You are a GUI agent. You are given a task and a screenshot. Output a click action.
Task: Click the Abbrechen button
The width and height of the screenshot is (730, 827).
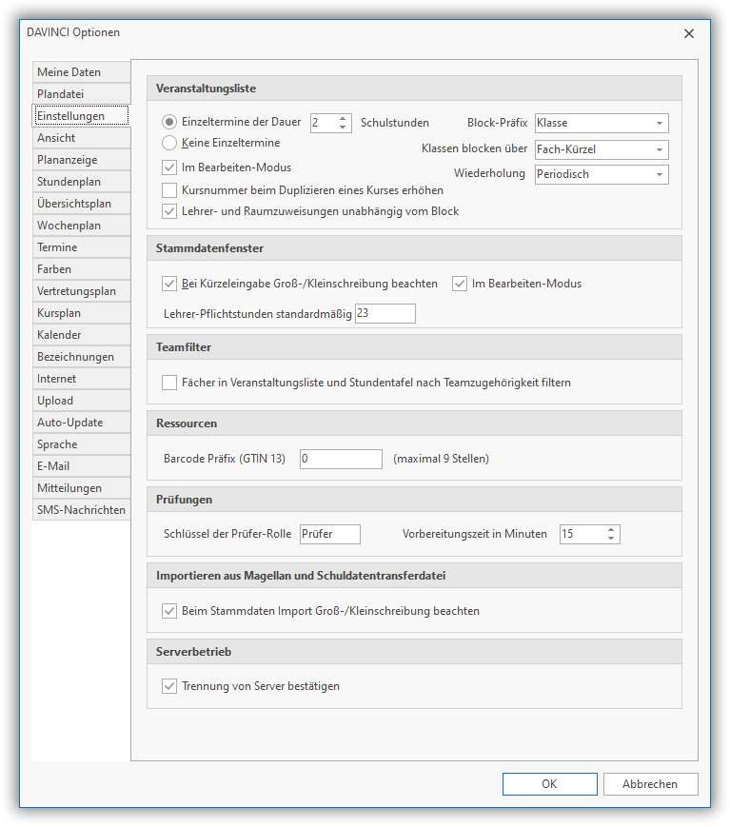pyautogui.click(x=650, y=784)
